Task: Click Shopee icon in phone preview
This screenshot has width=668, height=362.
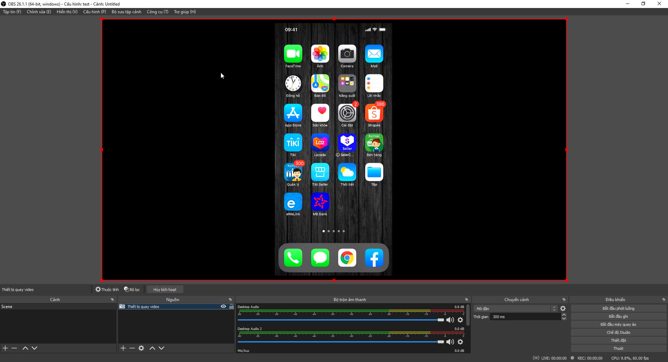Action: coord(374,113)
